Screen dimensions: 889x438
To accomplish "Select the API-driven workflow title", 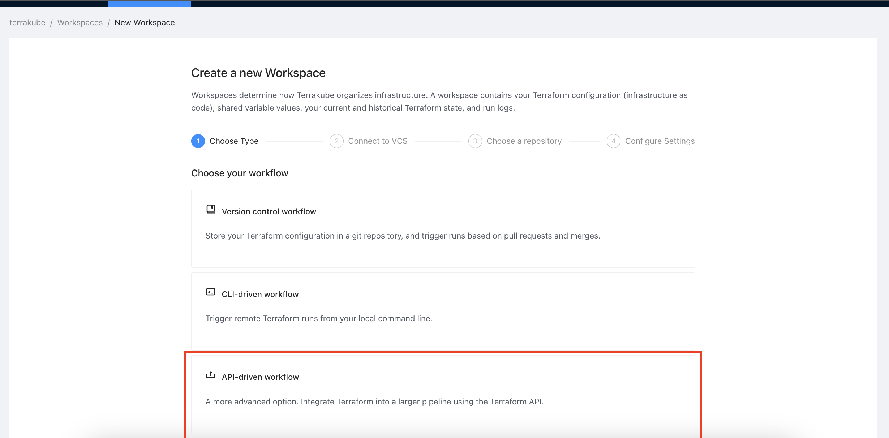I will click(x=260, y=377).
